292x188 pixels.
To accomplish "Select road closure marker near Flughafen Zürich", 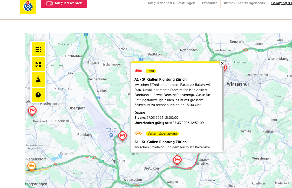I will [122, 136].
